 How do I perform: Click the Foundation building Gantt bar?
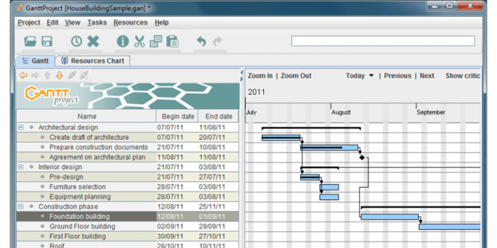tap(390, 217)
